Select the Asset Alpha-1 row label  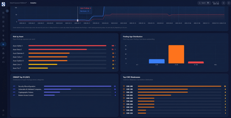(18, 46)
